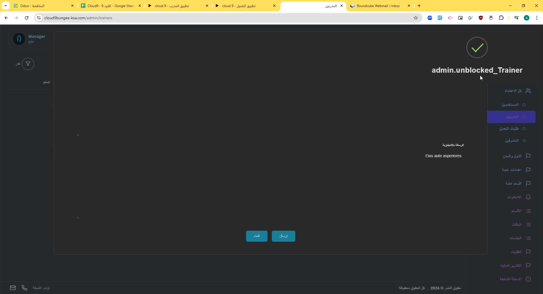The height and width of the screenshot is (294, 543).
Task: Click the Manager profile avatar
Action: [19, 39]
